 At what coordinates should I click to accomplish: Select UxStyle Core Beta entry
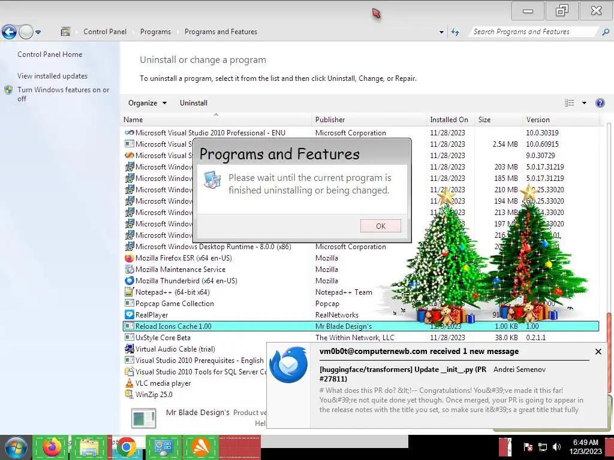pyautogui.click(x=163, y=338)
